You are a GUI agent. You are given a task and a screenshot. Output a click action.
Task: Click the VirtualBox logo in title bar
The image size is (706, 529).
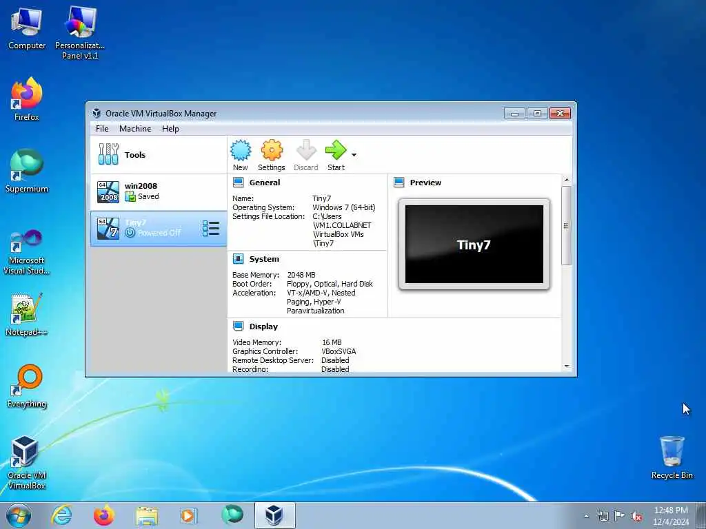97,114
